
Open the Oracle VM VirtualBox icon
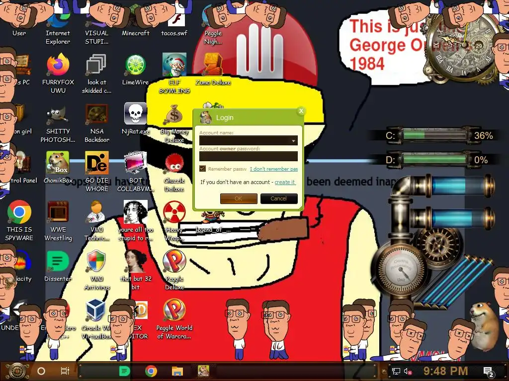[96, 311]
